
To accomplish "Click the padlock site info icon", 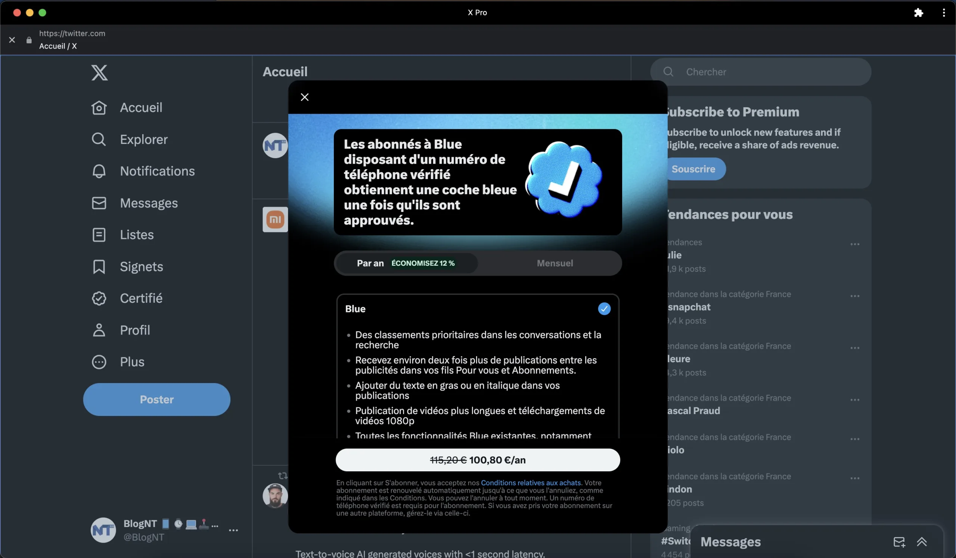I will [x=29, y=40].
